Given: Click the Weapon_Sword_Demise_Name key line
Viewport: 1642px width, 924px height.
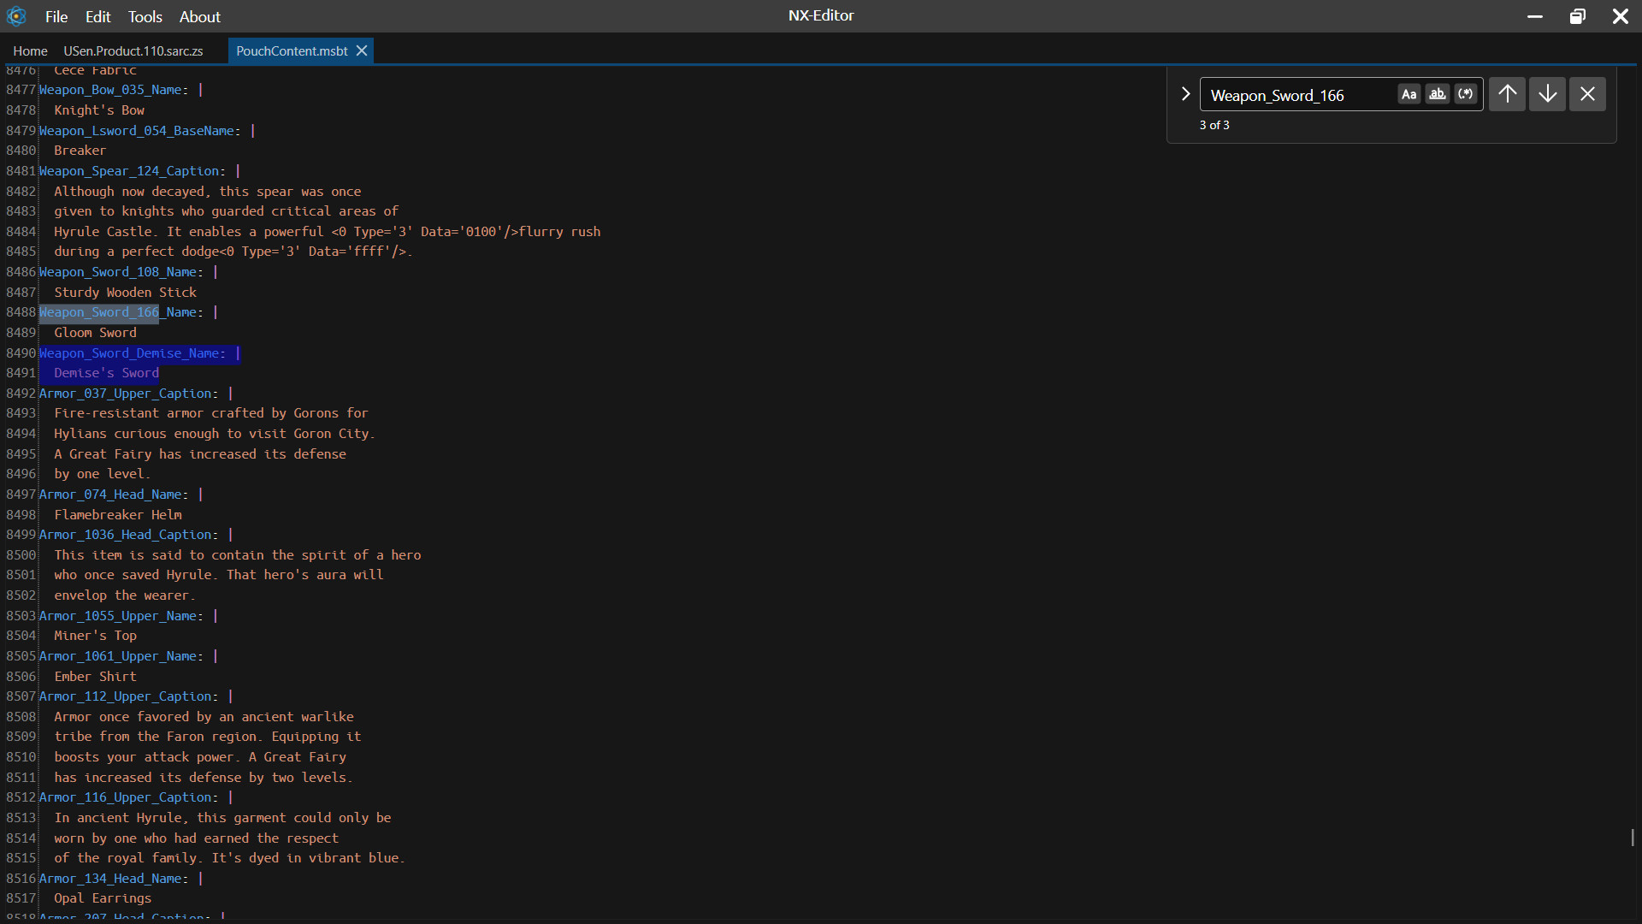Looking at the screenshot, I should tap(133, 352).
